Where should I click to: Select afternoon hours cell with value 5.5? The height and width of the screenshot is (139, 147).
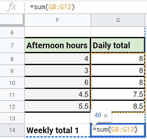coord(57,106)
